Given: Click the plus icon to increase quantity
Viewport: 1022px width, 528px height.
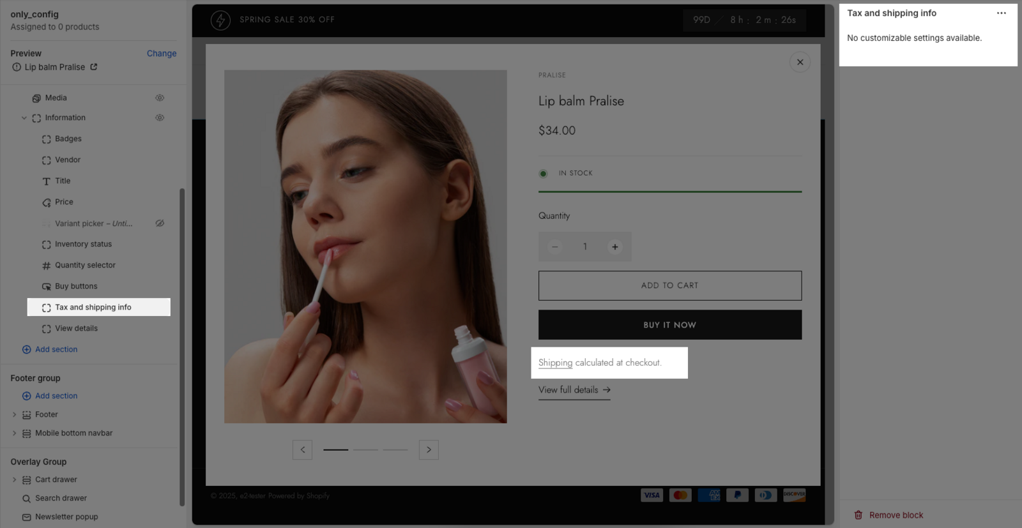Looking at the screenshot, I should click(614, 247).
